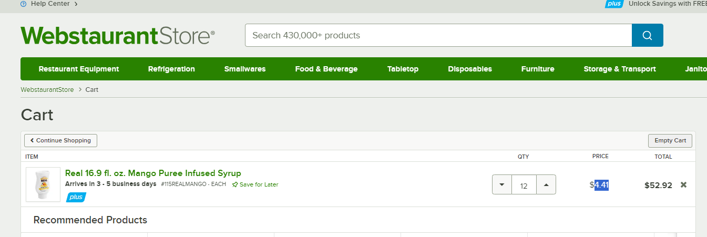Screen dimensions: 707x237
Task: Click into the Search 430,000+ products field
Action: (438, 35)
